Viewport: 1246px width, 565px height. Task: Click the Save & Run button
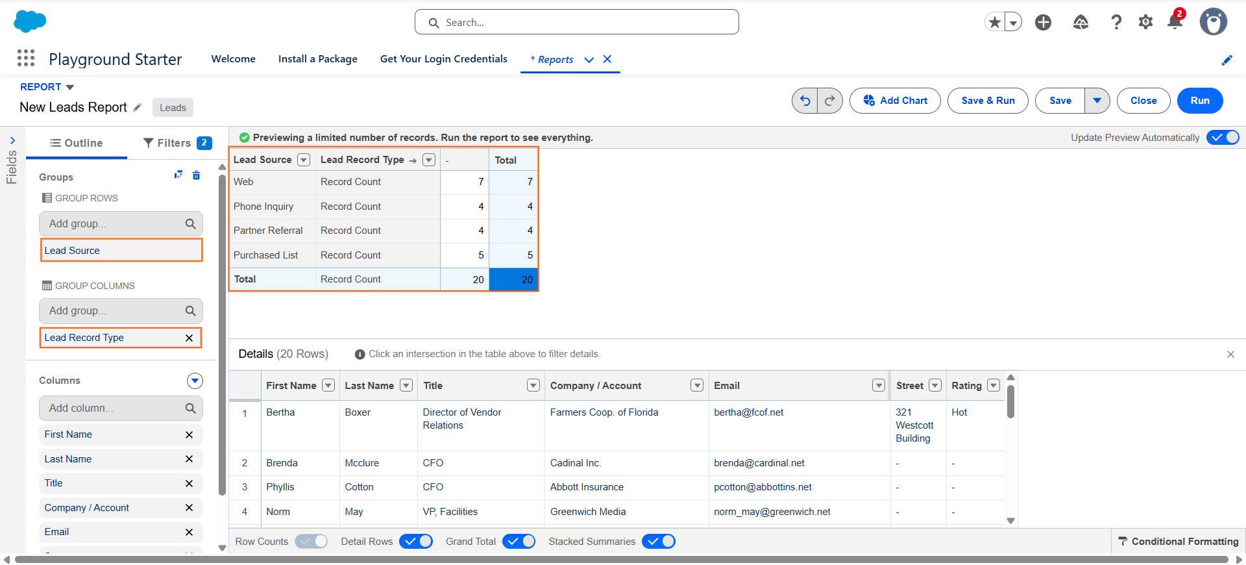[x=988, y=101]
